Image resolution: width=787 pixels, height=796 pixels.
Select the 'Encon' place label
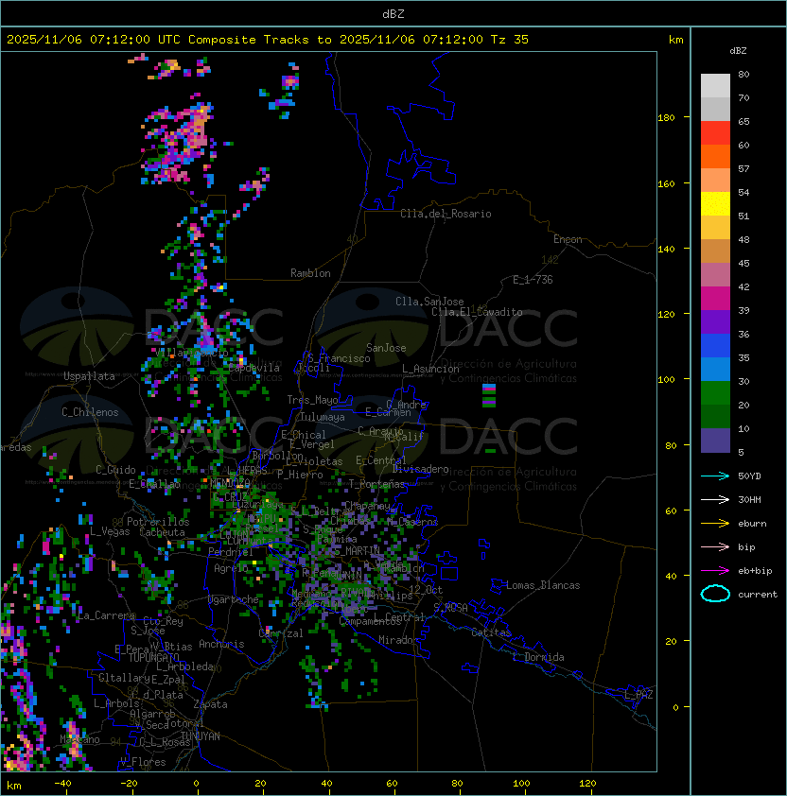coord(568,239)
